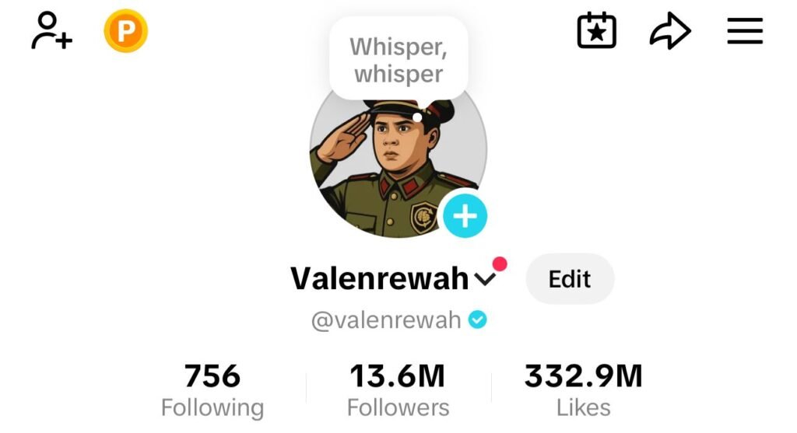Tap the Likes label text

[584, 407]
